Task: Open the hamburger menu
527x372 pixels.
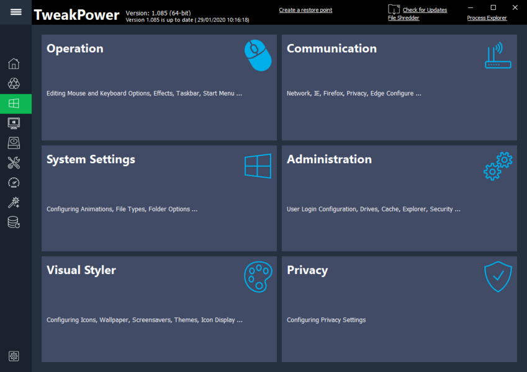Action: coord(16,12)
